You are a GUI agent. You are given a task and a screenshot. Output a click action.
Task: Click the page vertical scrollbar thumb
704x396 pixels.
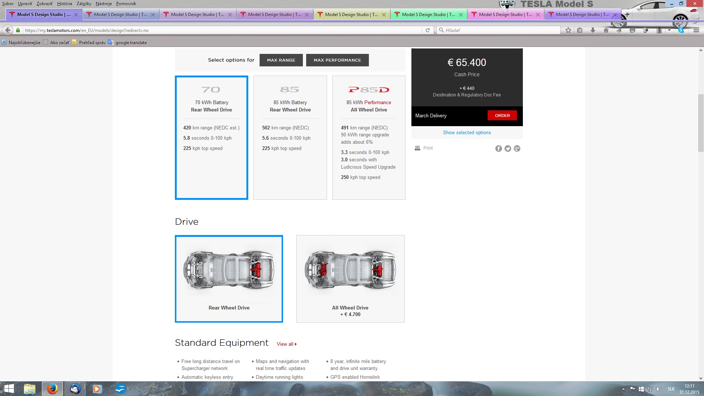coord(701,123)
